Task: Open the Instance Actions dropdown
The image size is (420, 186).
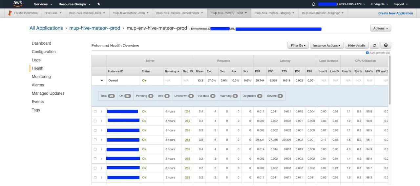Action: pos(327,45)
